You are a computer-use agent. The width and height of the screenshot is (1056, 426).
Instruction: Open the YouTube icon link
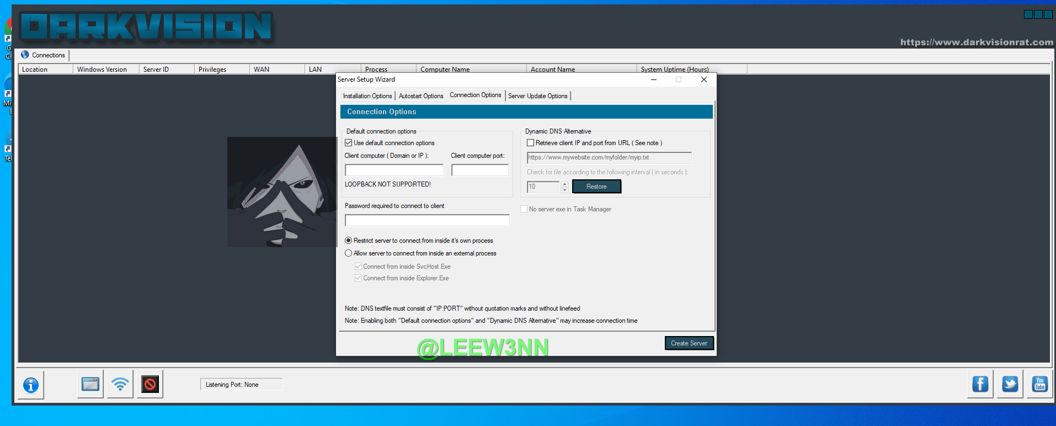tap(1039, 384)
